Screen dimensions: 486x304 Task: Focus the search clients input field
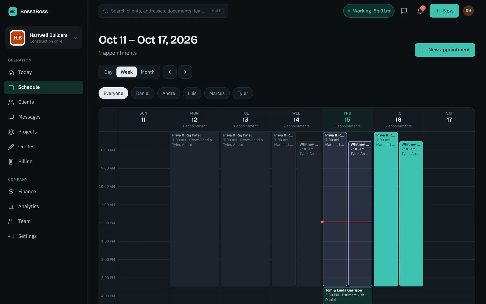point(163,11)
